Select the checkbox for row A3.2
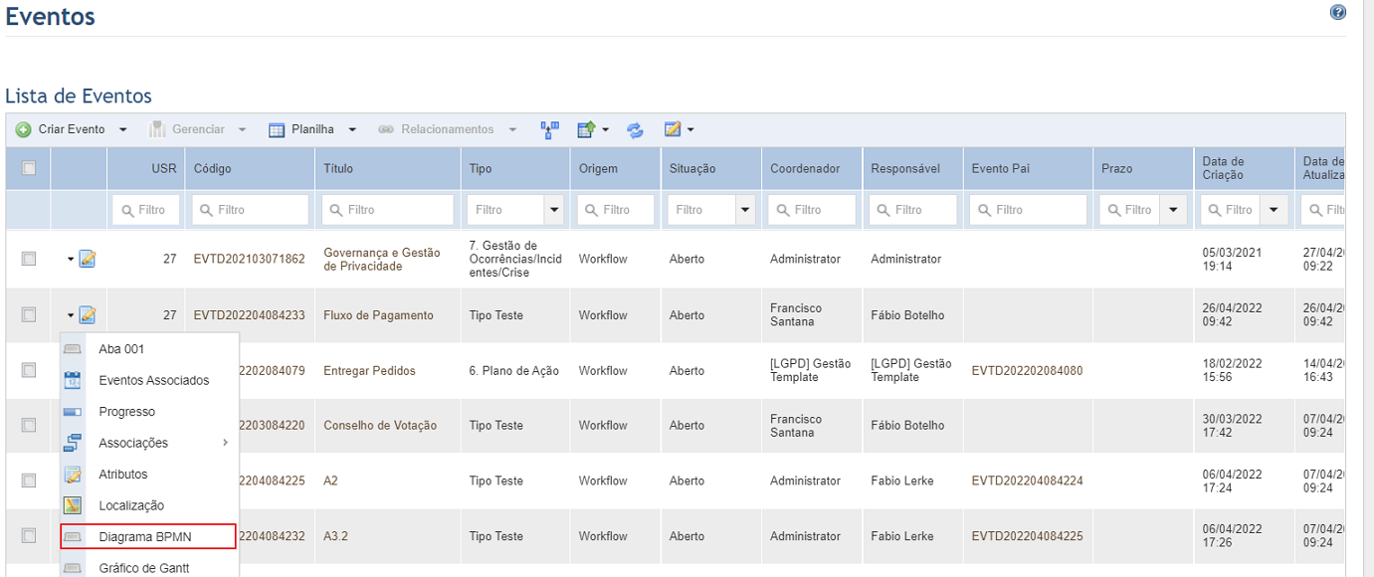This screenshot has width=1374, height=577. pos(29,536)
